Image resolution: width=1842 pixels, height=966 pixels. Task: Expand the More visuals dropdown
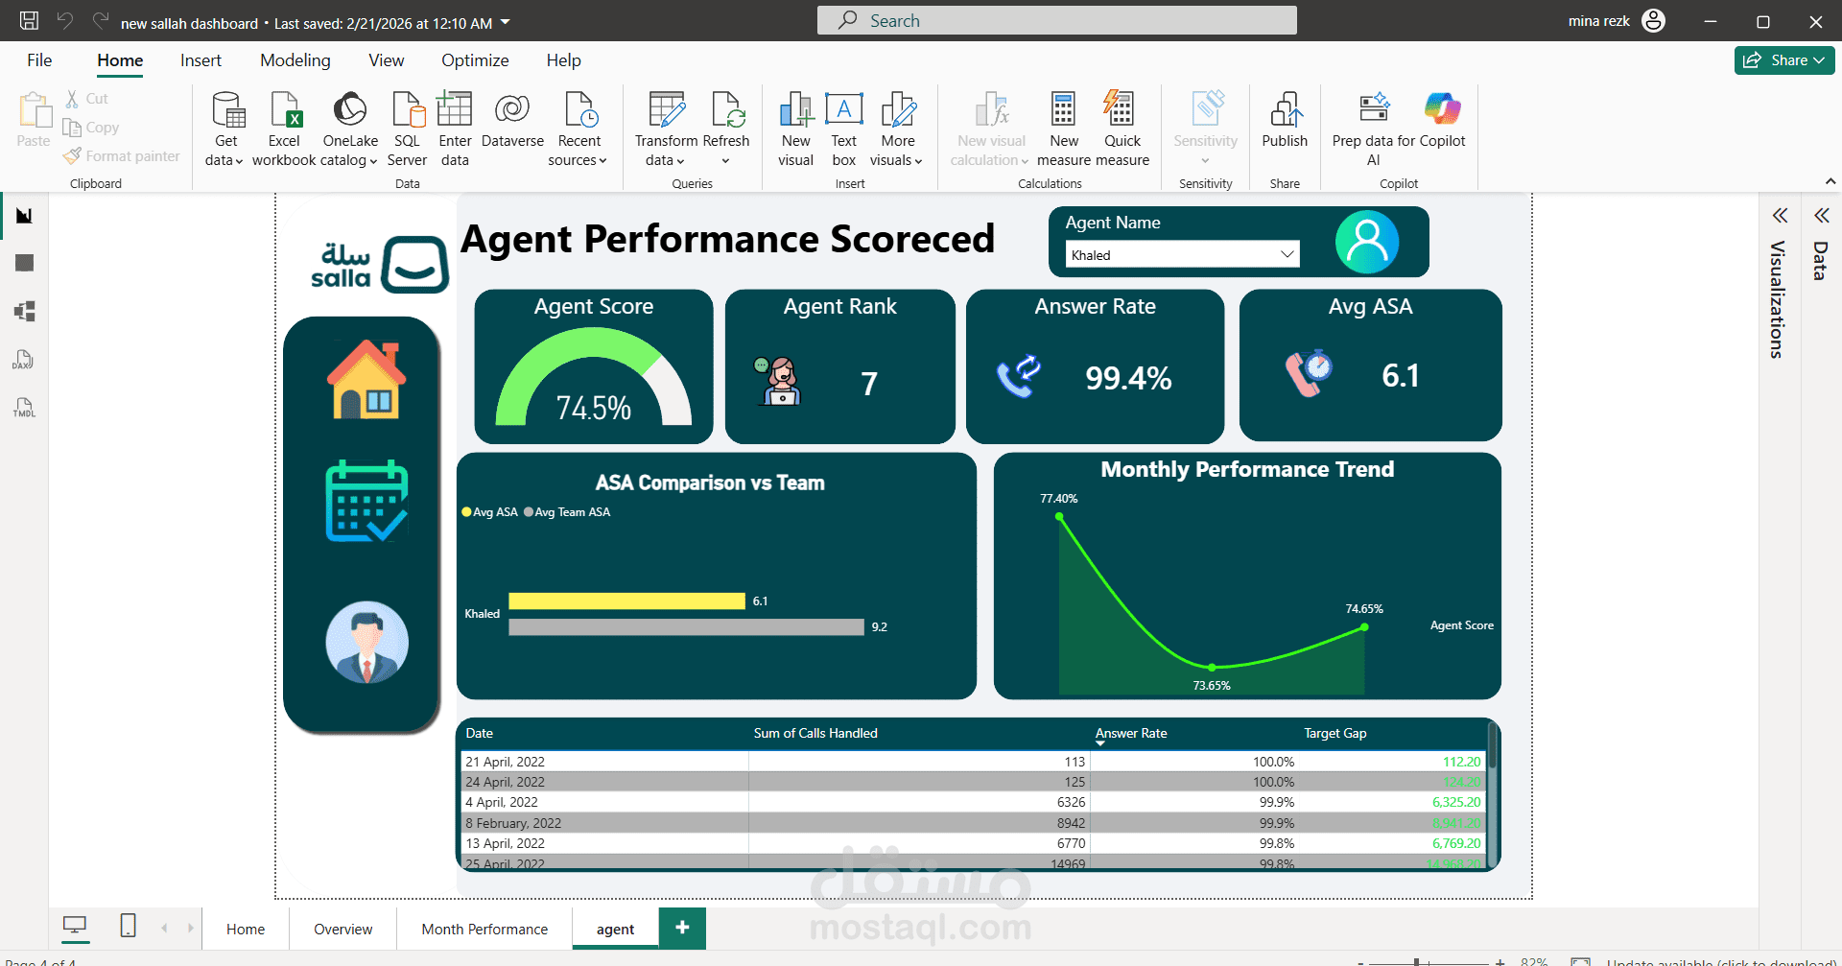click(x=918, y=161)
